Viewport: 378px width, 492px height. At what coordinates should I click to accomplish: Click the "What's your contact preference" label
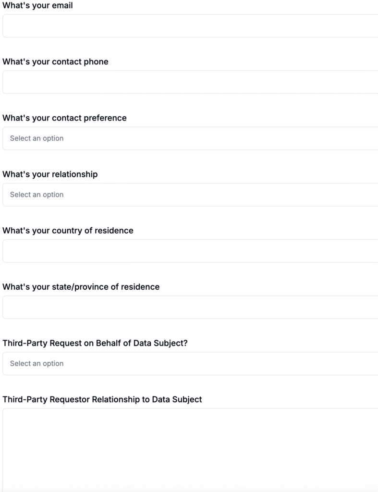pyautogui.click(x=64, y=118)
